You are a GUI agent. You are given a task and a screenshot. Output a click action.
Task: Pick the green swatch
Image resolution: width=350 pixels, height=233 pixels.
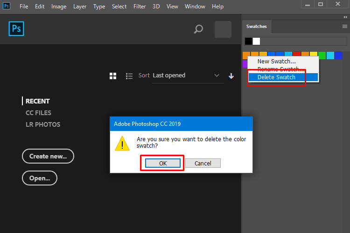pos(322,55)
